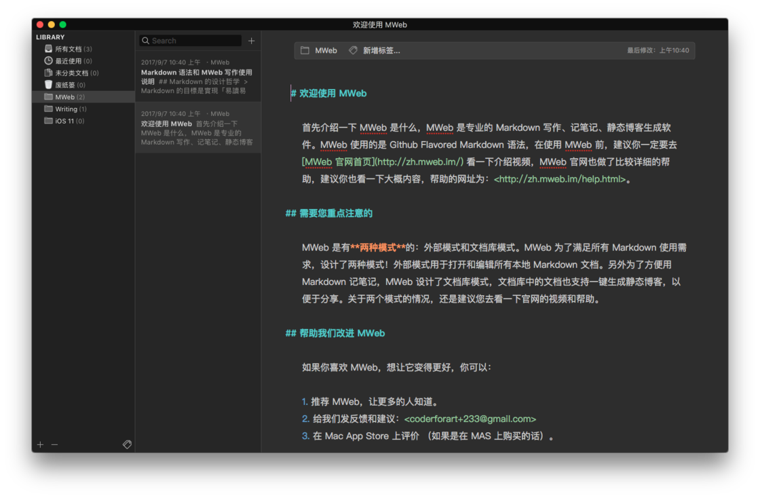The image size is (760, 498).
Task: Click the MWeb category label in header
Action: pos(326,50)
